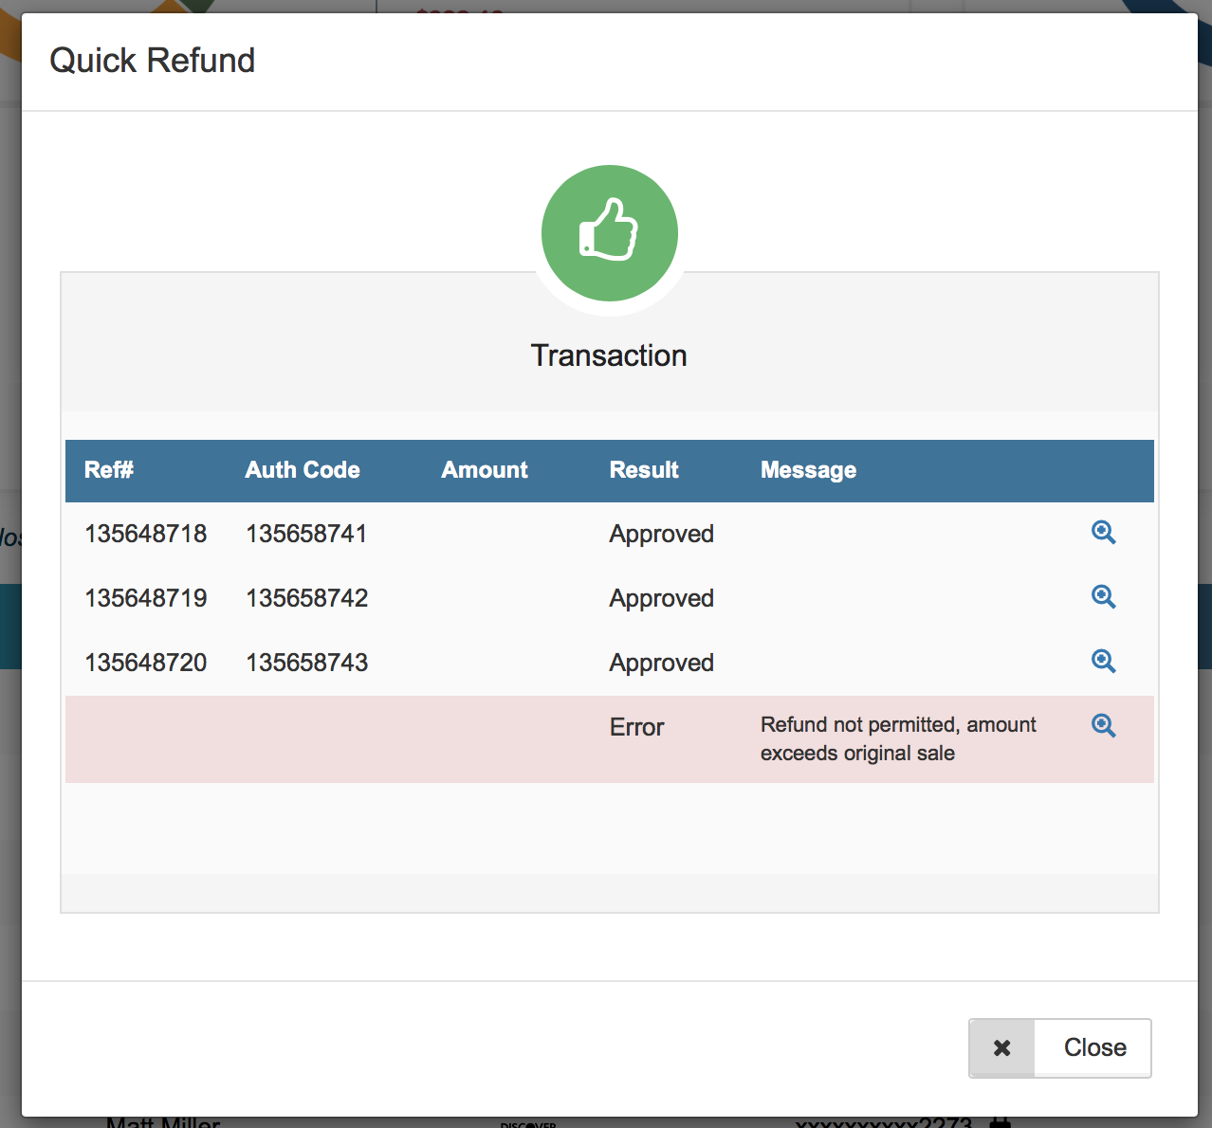Sort by the Amount column header
Screen dimensions: 1212x1128
(485, 470)
